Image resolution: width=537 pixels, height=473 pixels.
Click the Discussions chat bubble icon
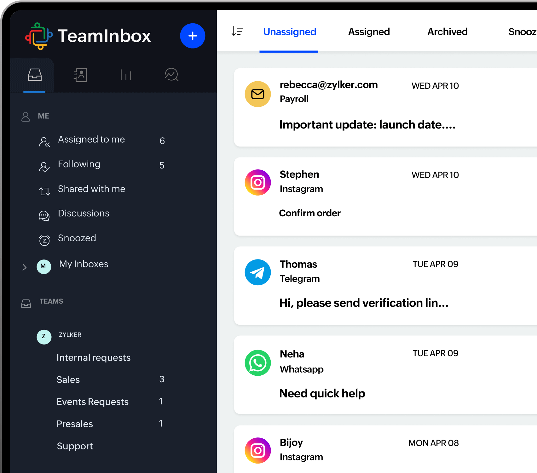(x=44, y=216)
